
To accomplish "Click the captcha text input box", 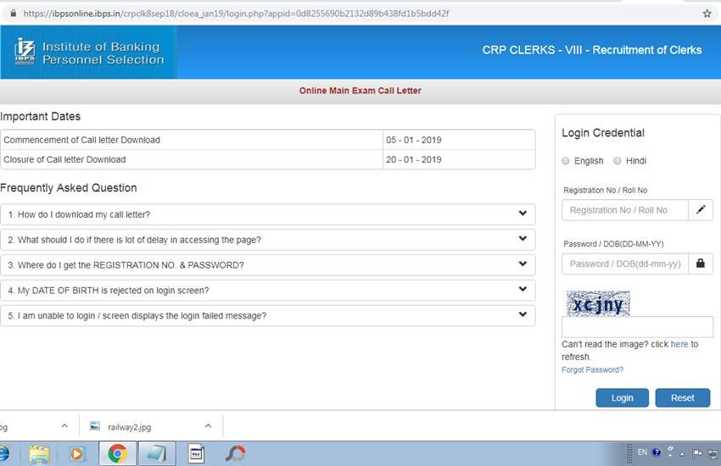I will [x=637, y=328].
